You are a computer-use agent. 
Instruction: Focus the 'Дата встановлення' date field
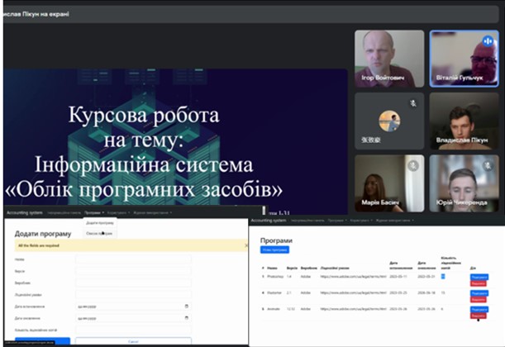tap(133, 307)
